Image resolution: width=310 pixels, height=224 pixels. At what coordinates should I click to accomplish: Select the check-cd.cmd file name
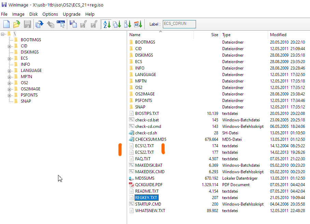coord(148,126)
